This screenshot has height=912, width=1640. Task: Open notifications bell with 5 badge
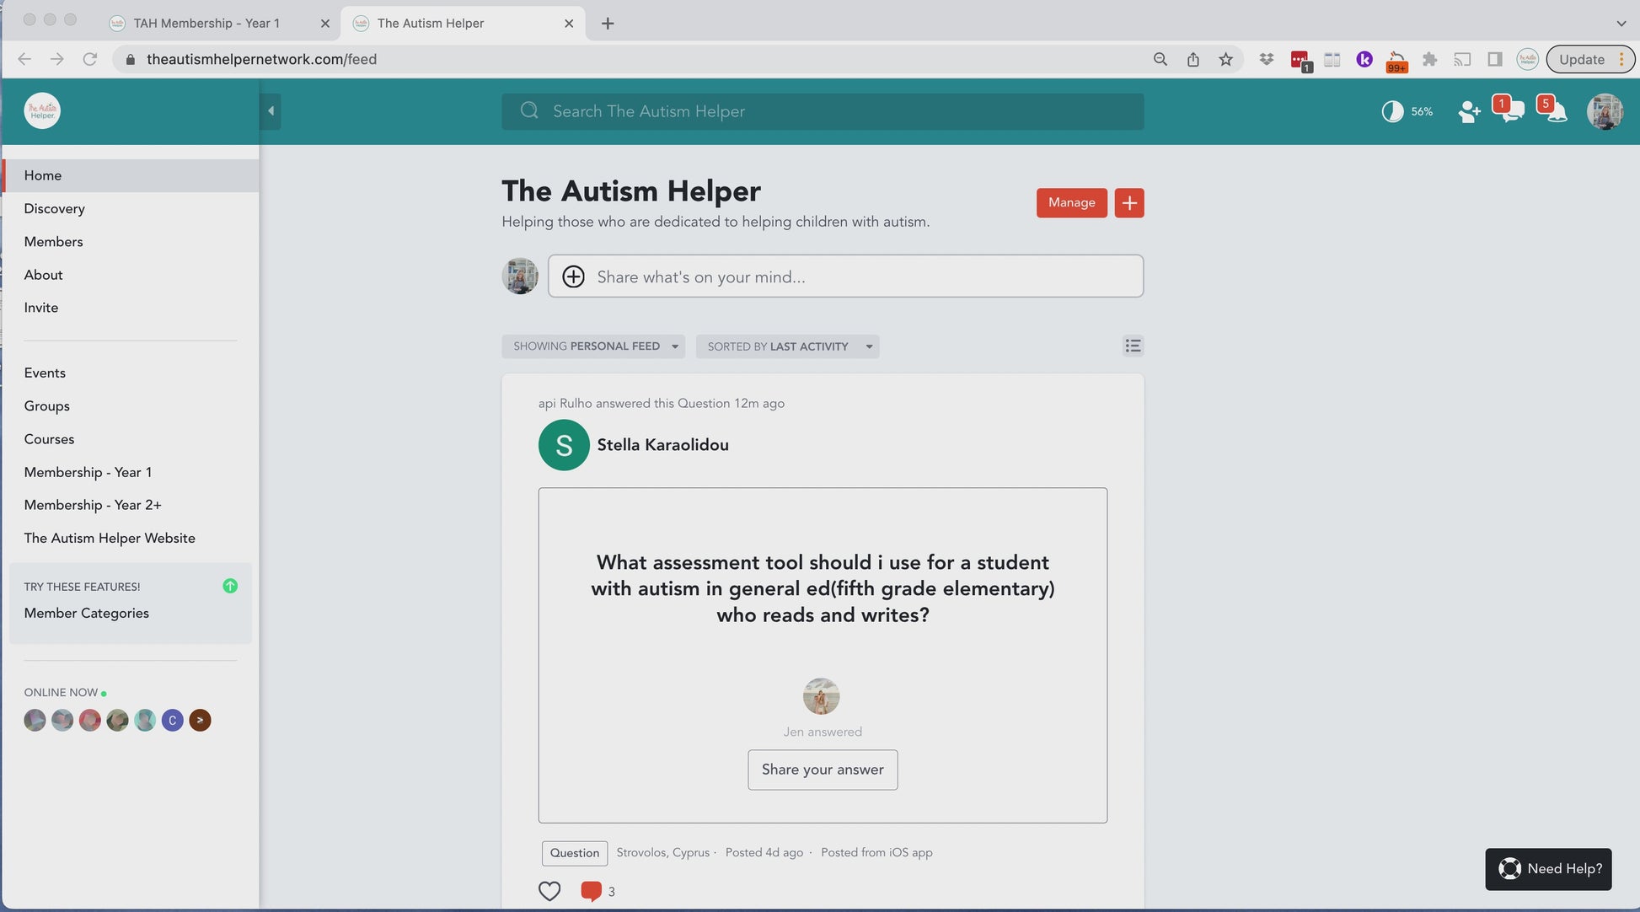coord(1553,110)
